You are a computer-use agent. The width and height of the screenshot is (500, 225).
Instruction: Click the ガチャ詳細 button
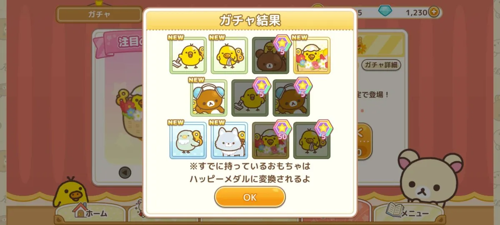click(381, 65)
